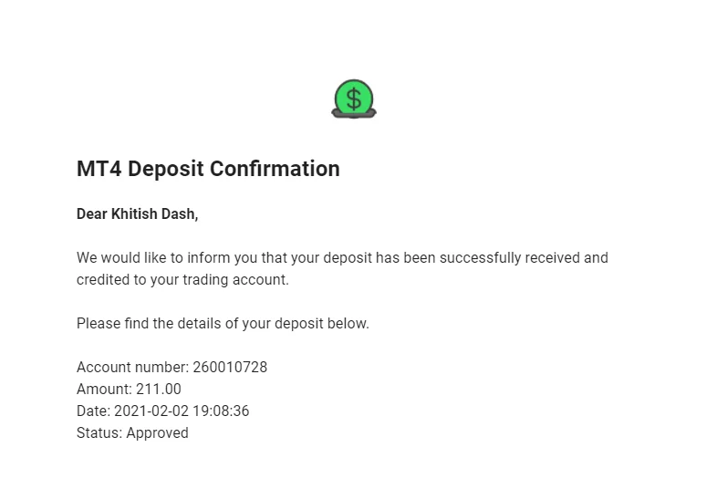Click the line "credited to your trading account."
The width and height of the screenshot is (717, 489).
(x=182, y=280)
